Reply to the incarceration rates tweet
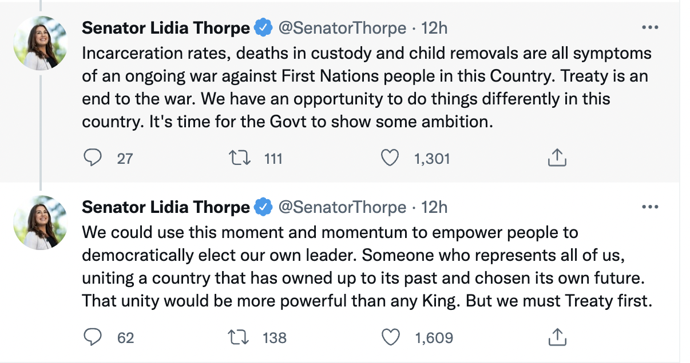690x363 pixels. tap(93, 158)
